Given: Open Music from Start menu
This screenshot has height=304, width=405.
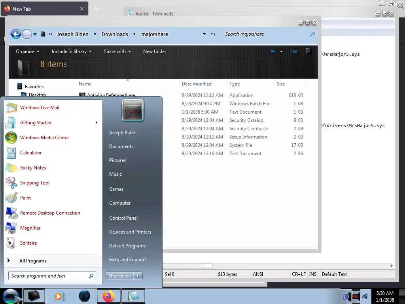Looking at the screenshot, I should pos(115,174).
